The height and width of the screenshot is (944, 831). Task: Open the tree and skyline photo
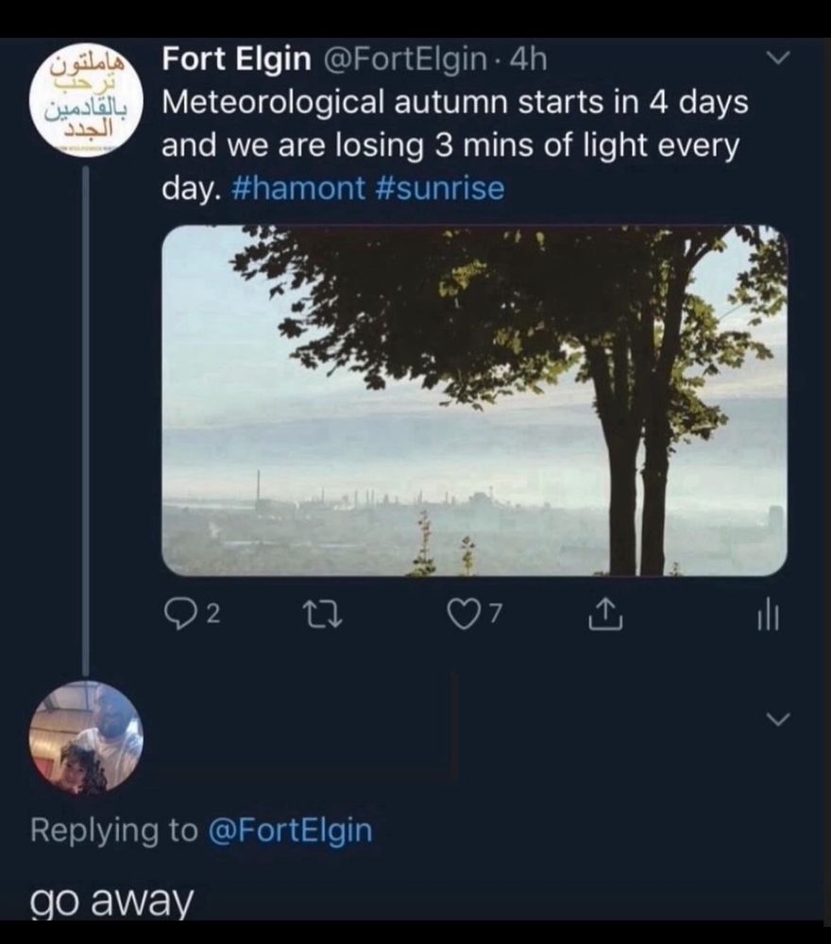point(474,400)
